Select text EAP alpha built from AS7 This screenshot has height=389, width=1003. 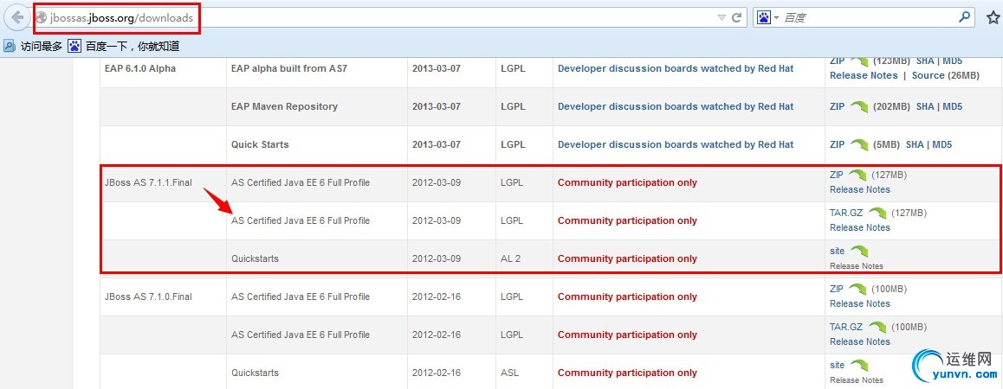pos(289,68)
